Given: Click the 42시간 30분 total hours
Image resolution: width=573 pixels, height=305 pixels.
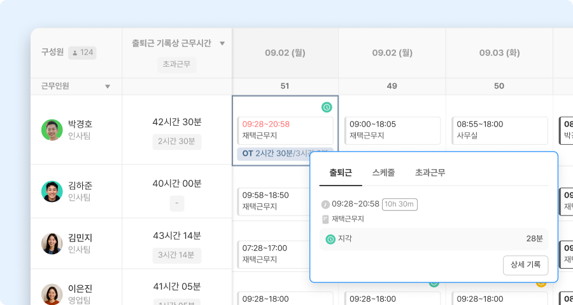Looking at the screenshot, I should [x=177, y=122].
